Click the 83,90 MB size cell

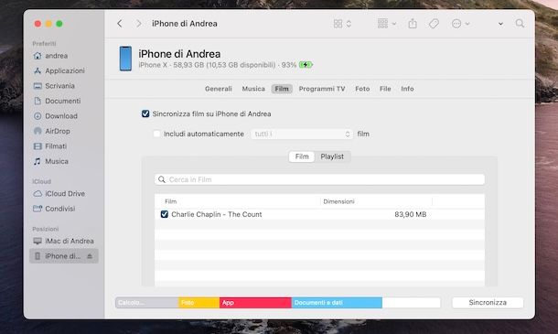411,214
